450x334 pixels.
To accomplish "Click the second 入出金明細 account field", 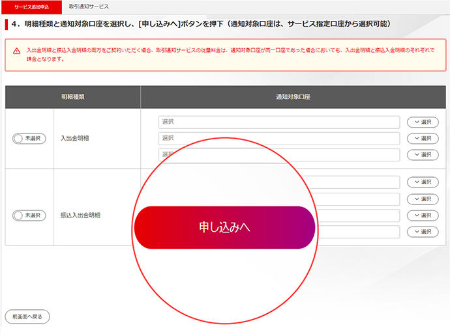I will tap(278, 138).
